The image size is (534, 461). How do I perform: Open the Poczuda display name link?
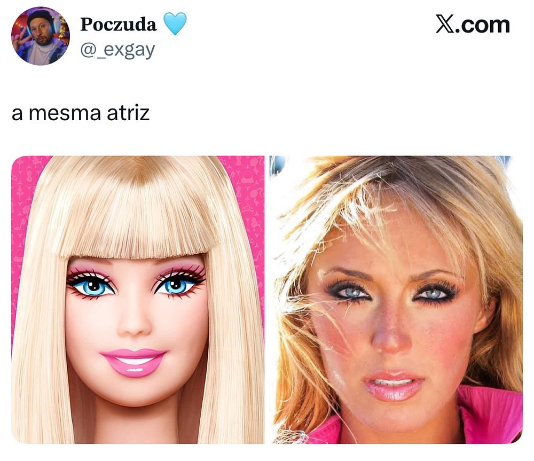tap(118, 24)
